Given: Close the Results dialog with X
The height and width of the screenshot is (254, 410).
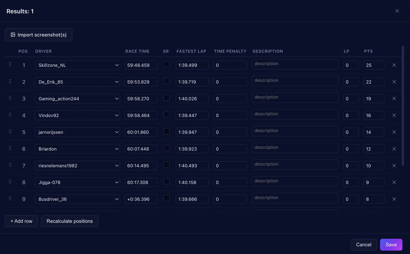Looking at the screenshot, I should click(397, 11).
